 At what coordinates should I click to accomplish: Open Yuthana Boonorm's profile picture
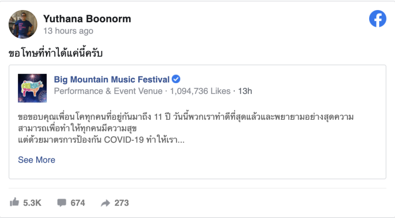(23, 24)
